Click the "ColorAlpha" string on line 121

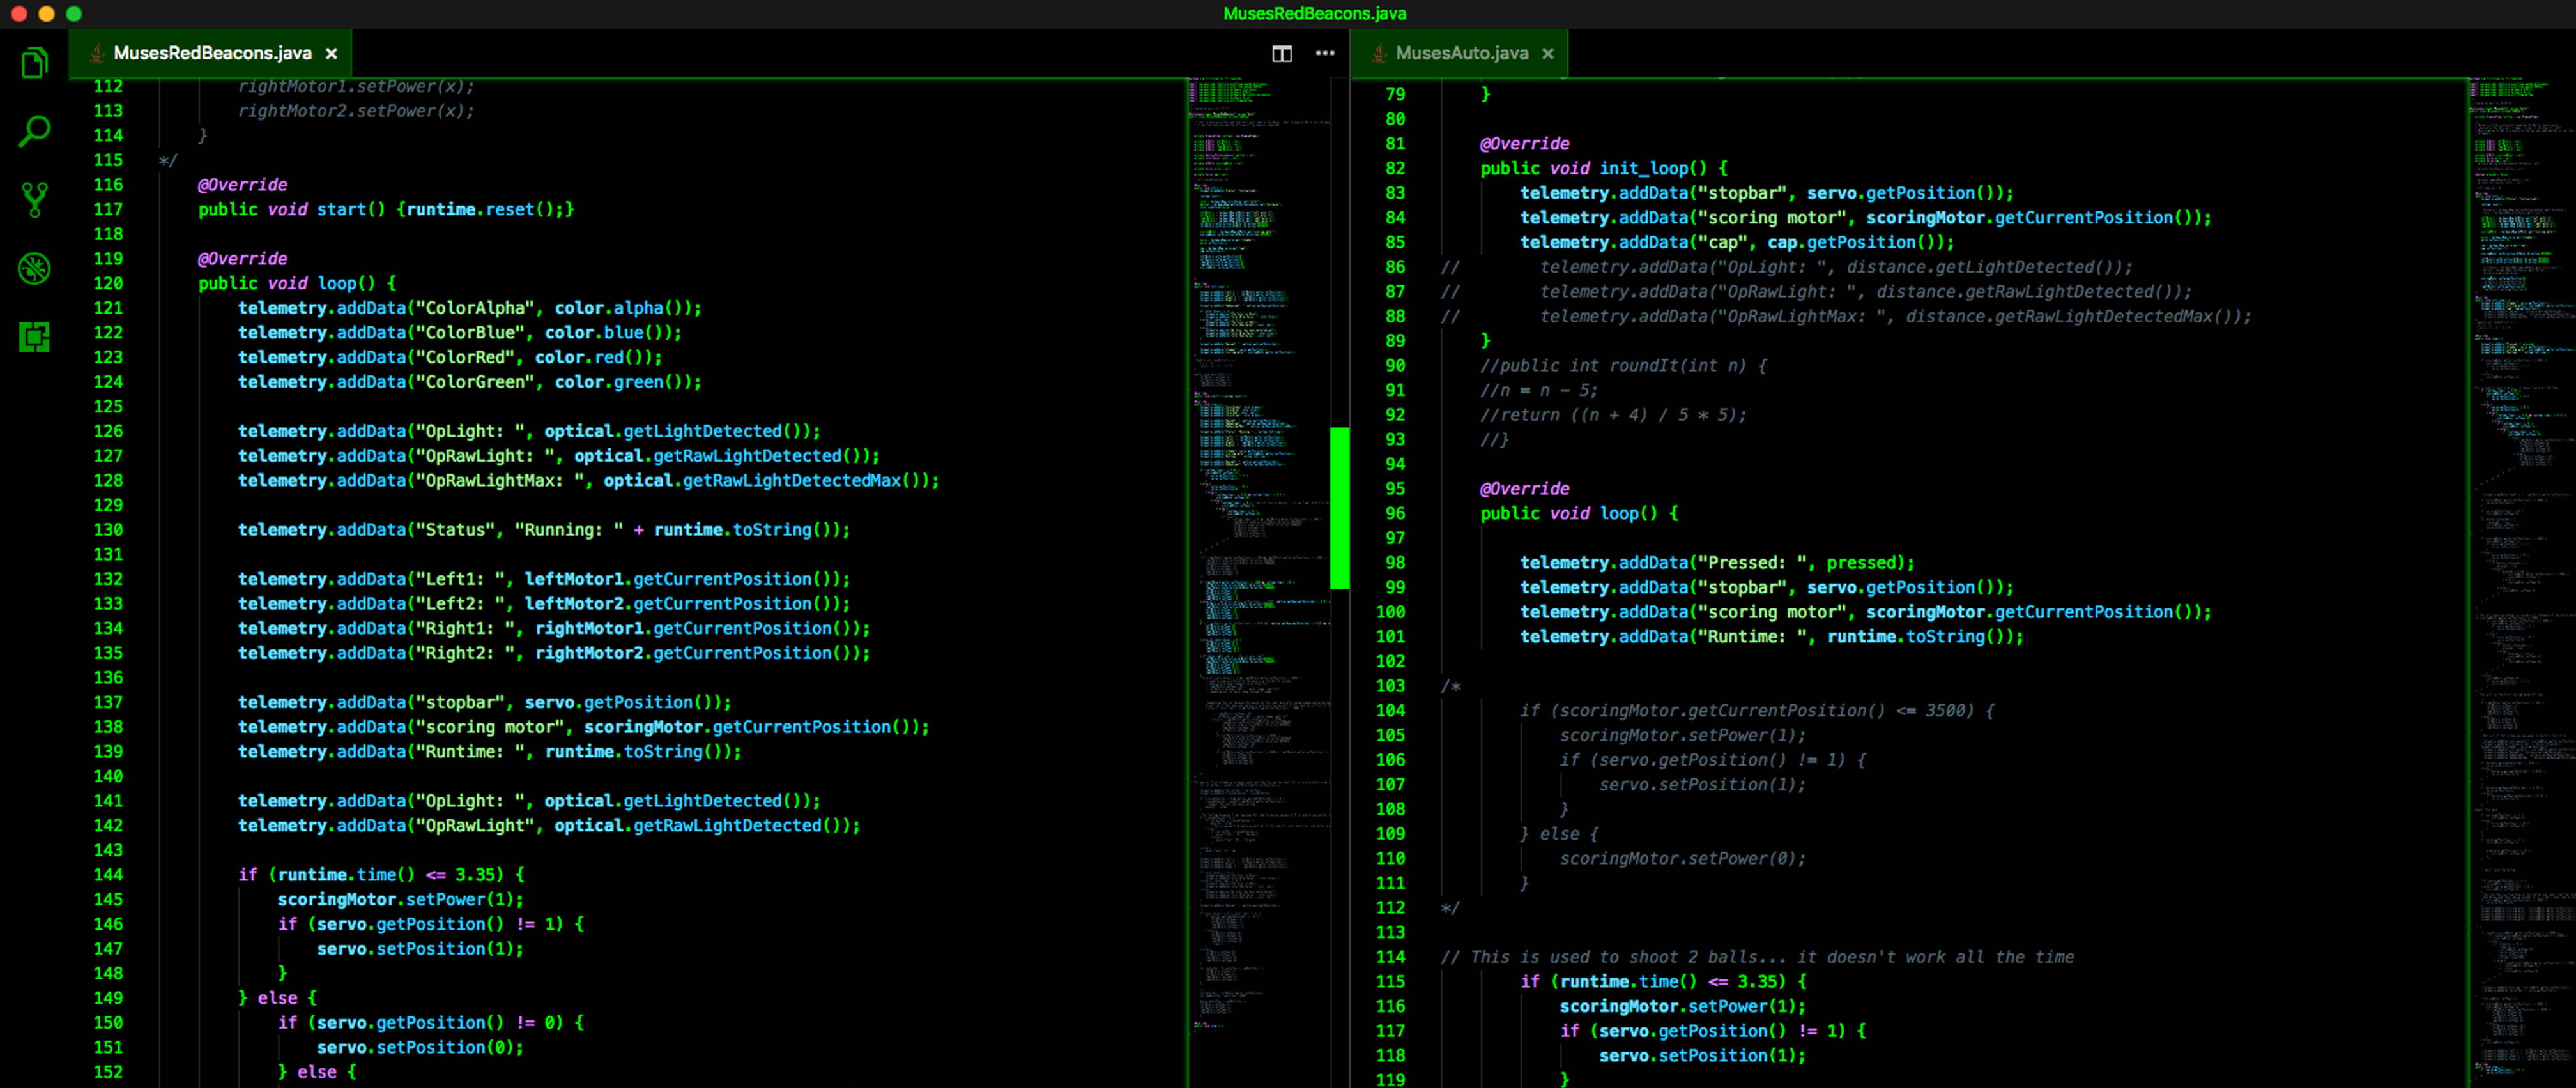pyautogui.click(x=475, y=308)
